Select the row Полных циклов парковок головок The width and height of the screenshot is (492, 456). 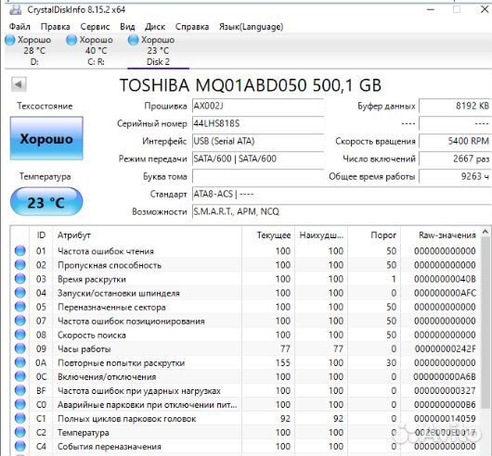click(245, 418)
